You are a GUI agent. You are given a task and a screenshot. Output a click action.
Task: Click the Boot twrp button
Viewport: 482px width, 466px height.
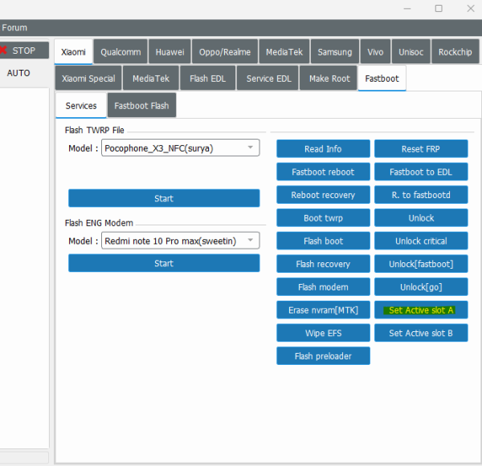coord(323,217)
